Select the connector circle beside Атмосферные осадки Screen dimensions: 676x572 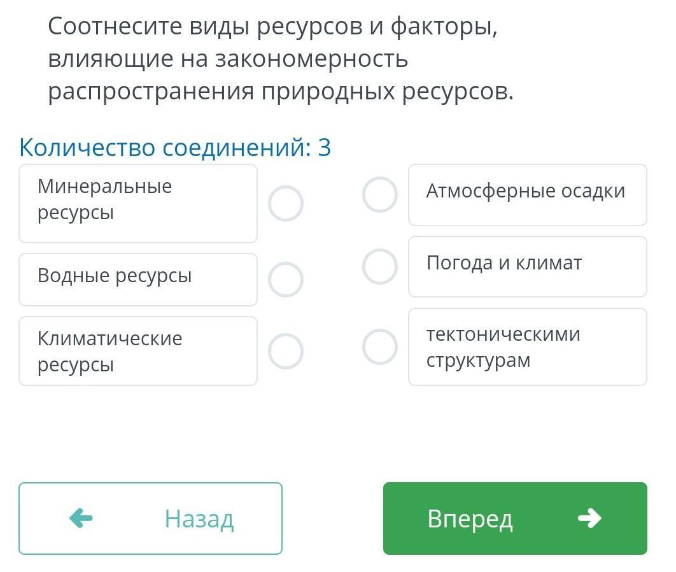coord(380,194)
